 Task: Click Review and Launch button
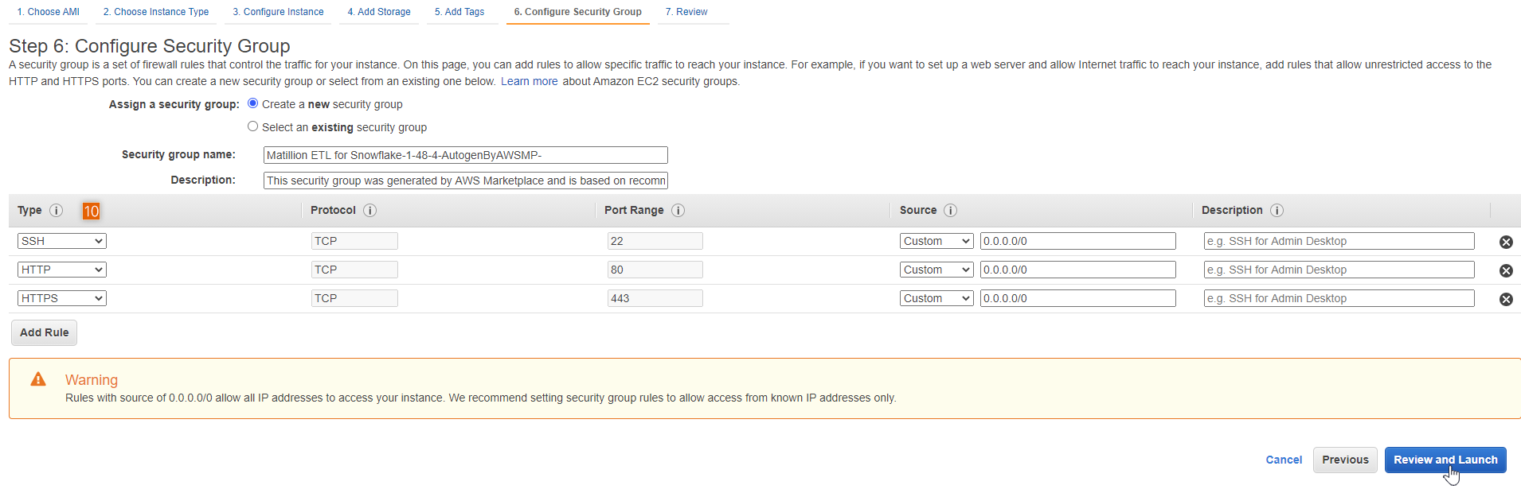coord(1445,460)
